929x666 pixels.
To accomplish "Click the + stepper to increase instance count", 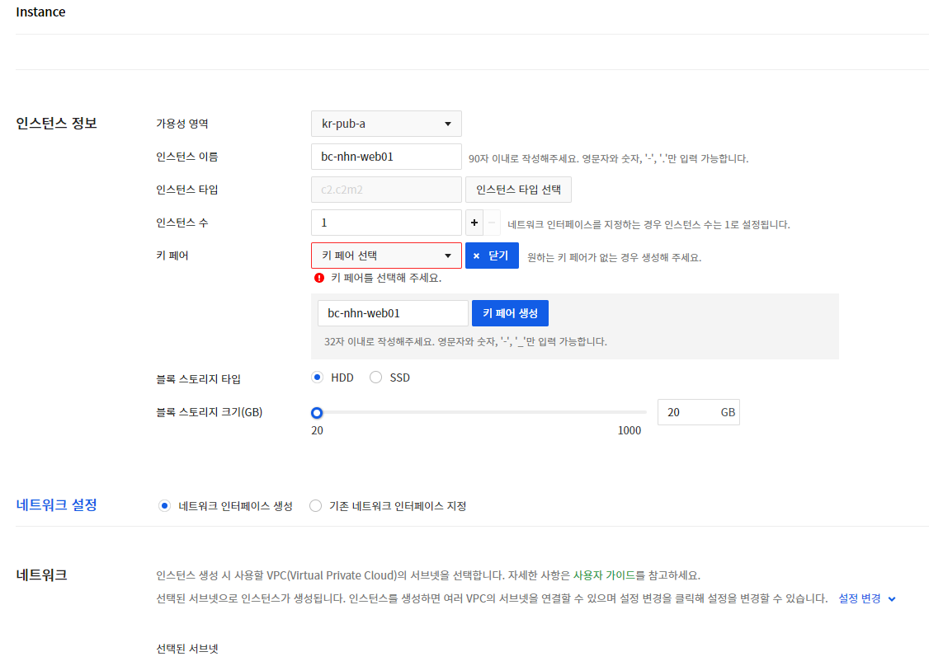I will pyautogui.click(x=474, y=223).
